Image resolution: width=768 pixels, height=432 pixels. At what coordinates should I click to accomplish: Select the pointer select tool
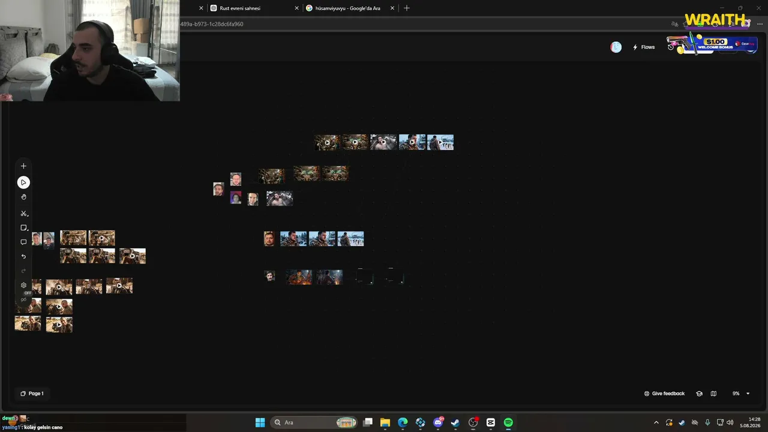coord(23,182)
